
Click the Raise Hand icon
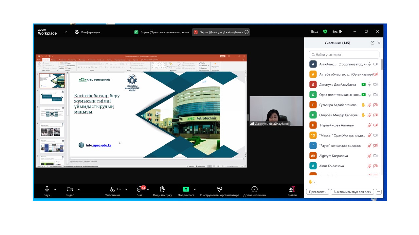coord(162,189)
